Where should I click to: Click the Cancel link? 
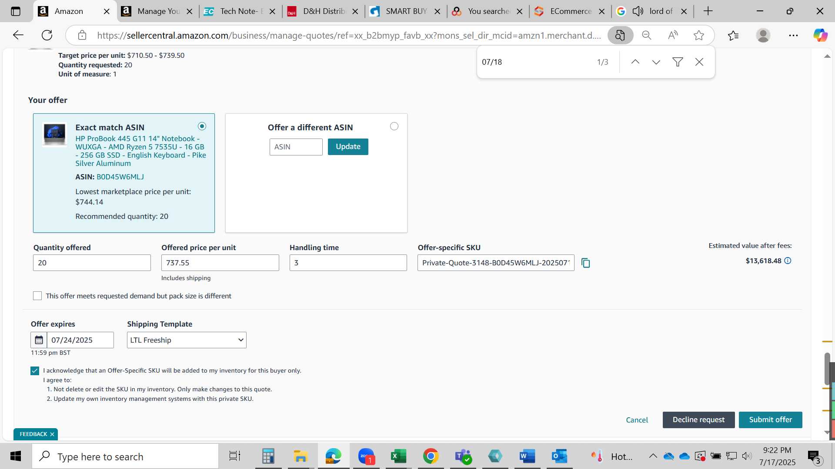tap(637, 420)
